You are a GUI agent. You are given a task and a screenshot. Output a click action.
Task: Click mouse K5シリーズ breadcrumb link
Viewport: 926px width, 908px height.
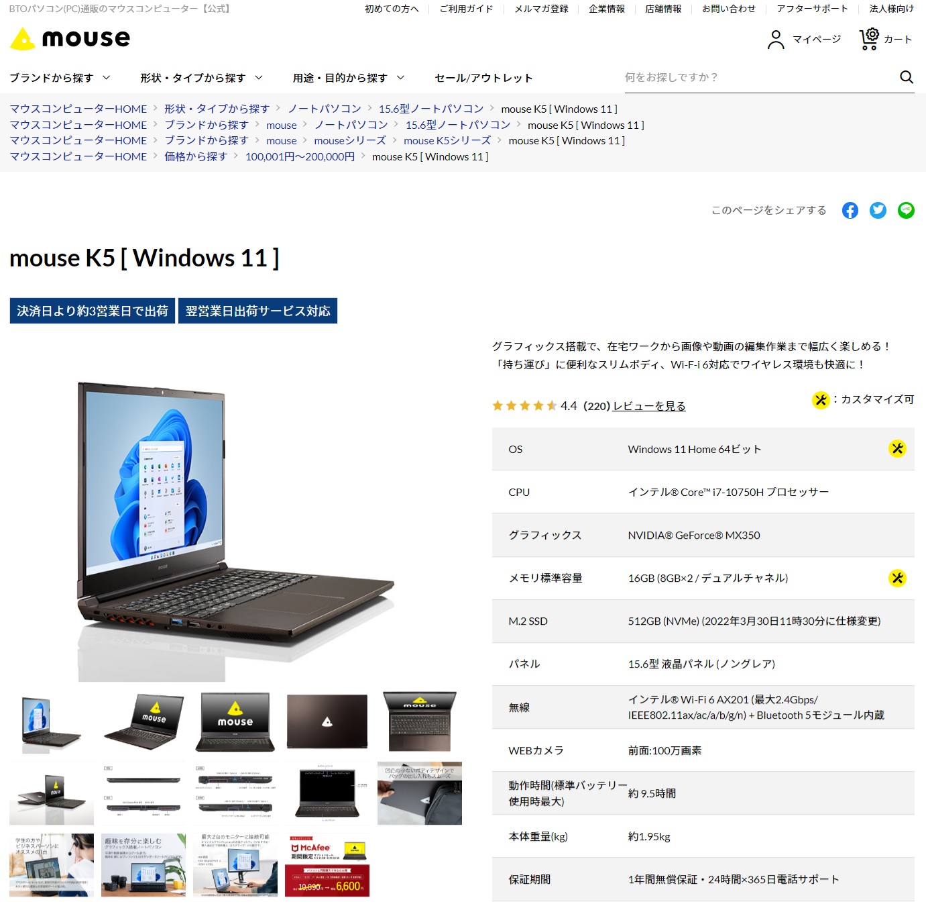447,140
